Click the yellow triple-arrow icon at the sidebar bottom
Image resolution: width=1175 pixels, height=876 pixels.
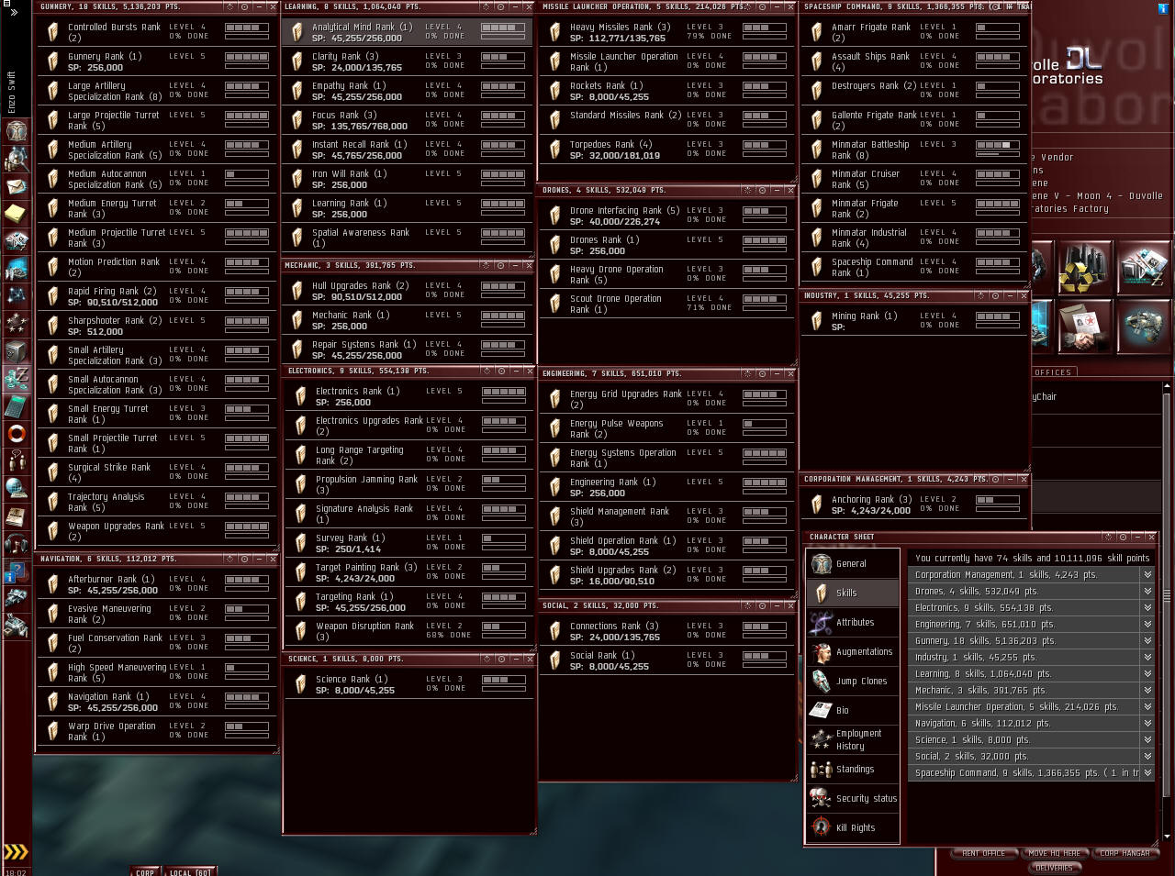click(x=16, y=852)
